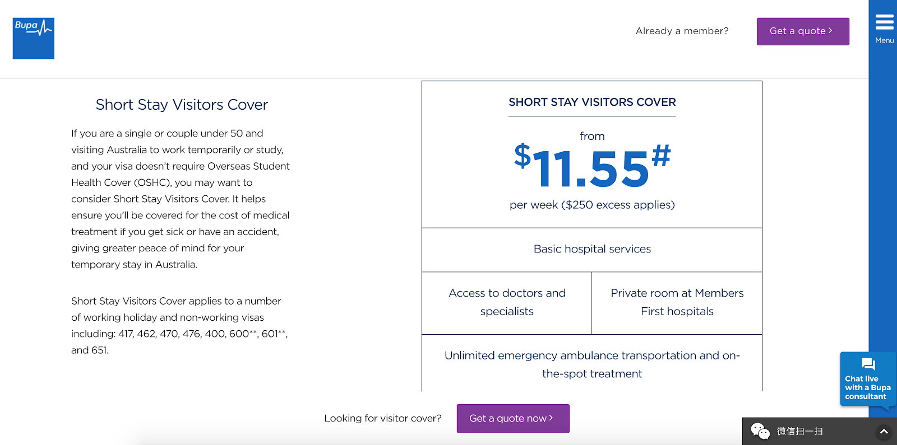
Task: Click the Bupa logo
Action: click(34, 38)
